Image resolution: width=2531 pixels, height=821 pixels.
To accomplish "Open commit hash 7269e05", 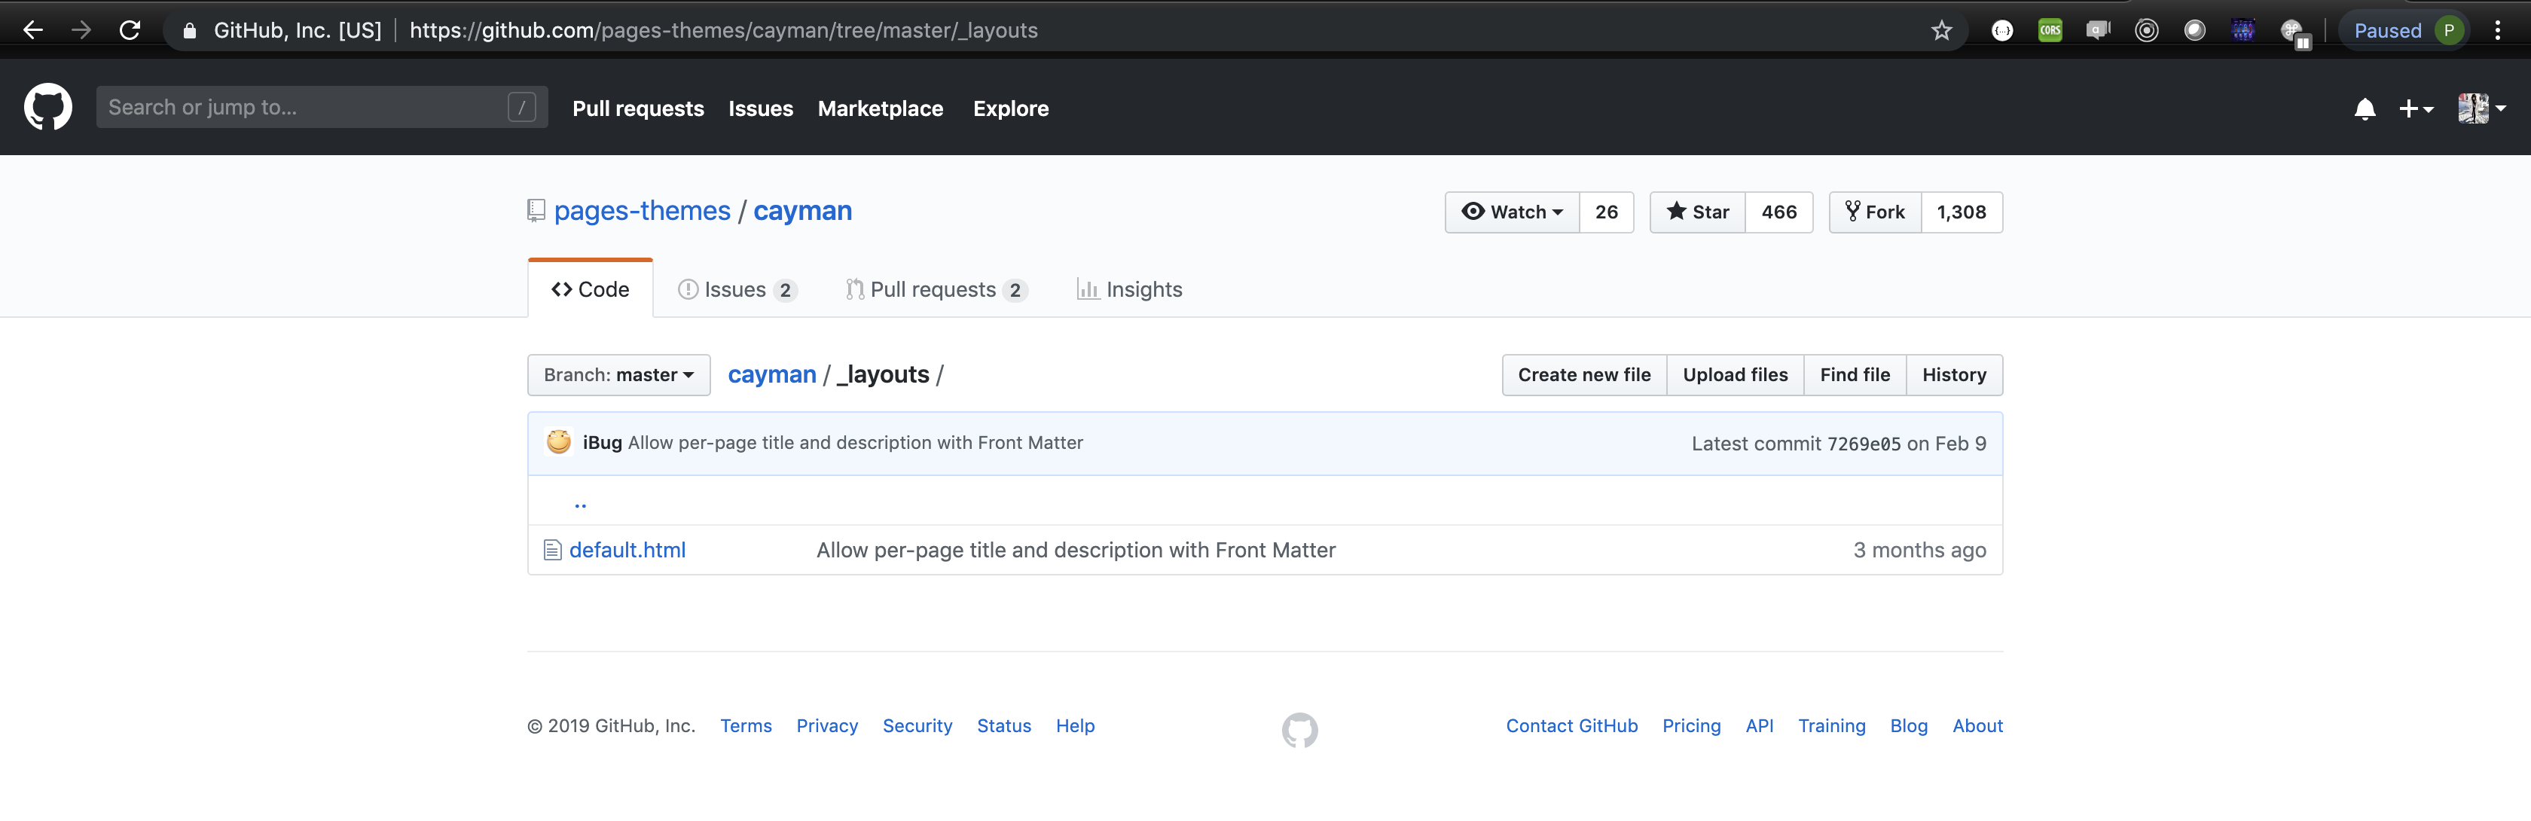I will (1864, 444).
